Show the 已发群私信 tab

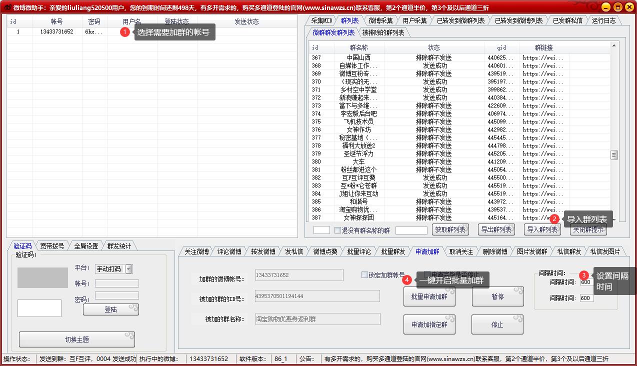pos(567,20)
